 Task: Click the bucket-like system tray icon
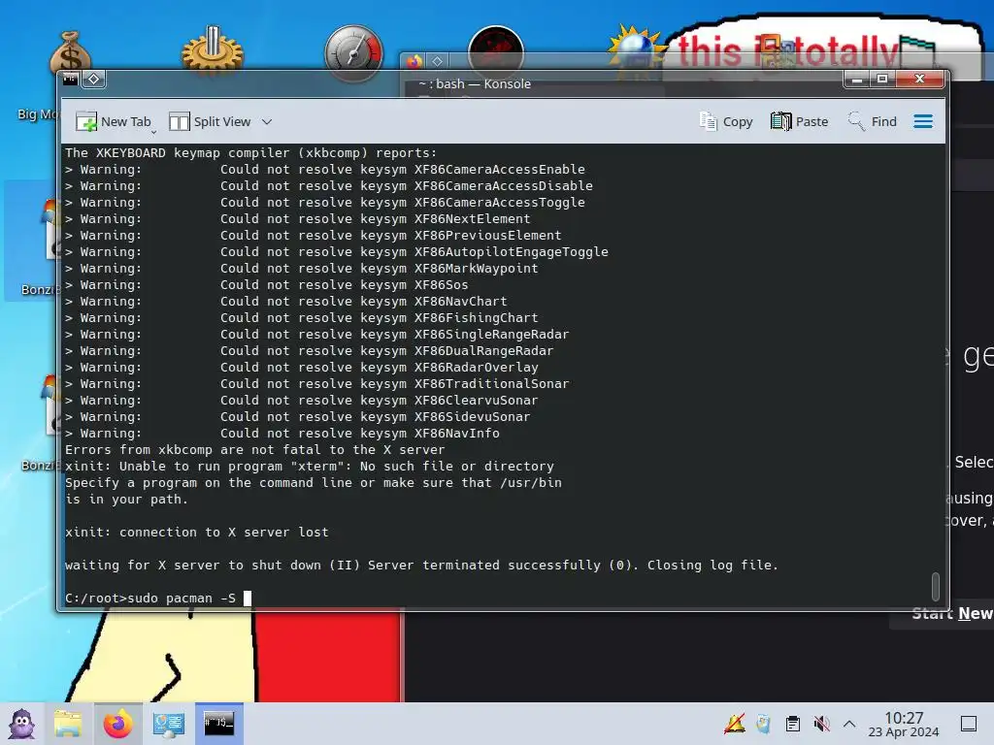coord(764,724)
